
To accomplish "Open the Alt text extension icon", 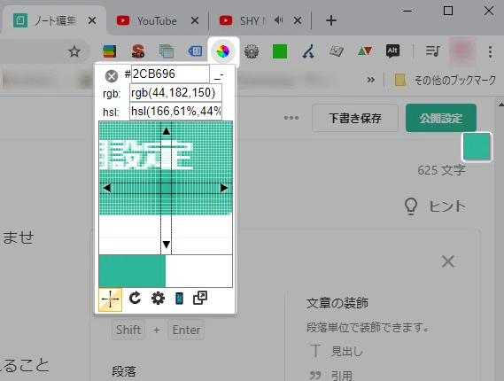I will (x=392, y=51).
